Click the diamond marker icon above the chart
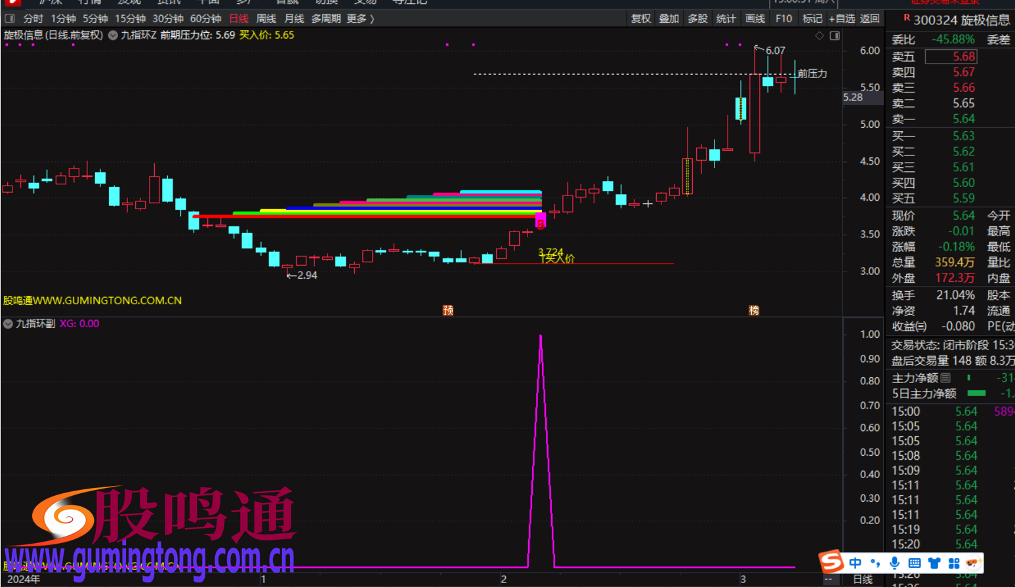This screenshot has width=1015, height=587. click(819, 35)
